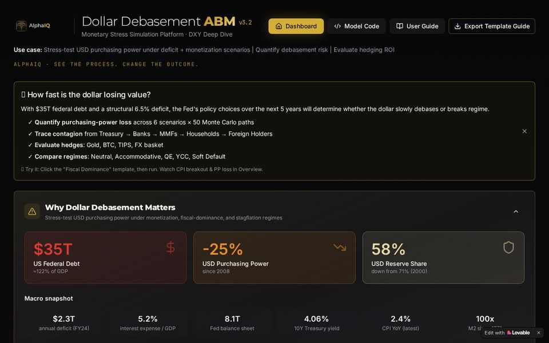The height and width of the screenshot is (343, 549).
Task: Open the User Guide tab
Action: pyautogui.click(x=417, y=26)
